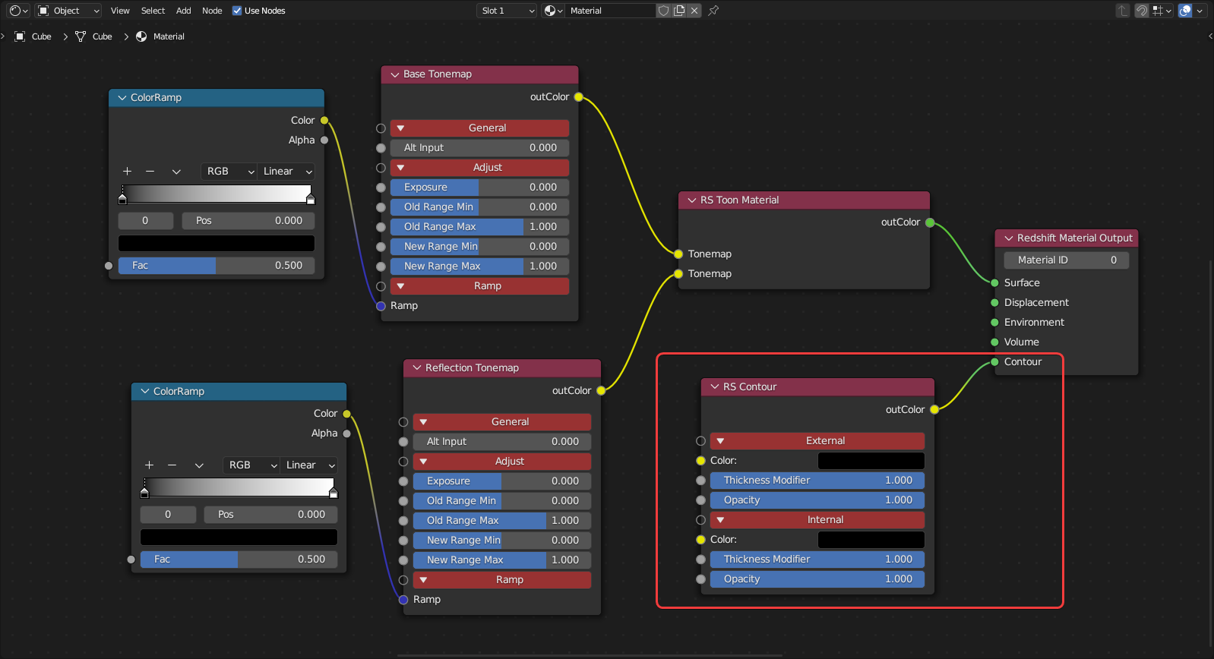Click the Pos field in the lower ColorRamp
This screenshot has height=659, width=1214.
tap(270, 515)
